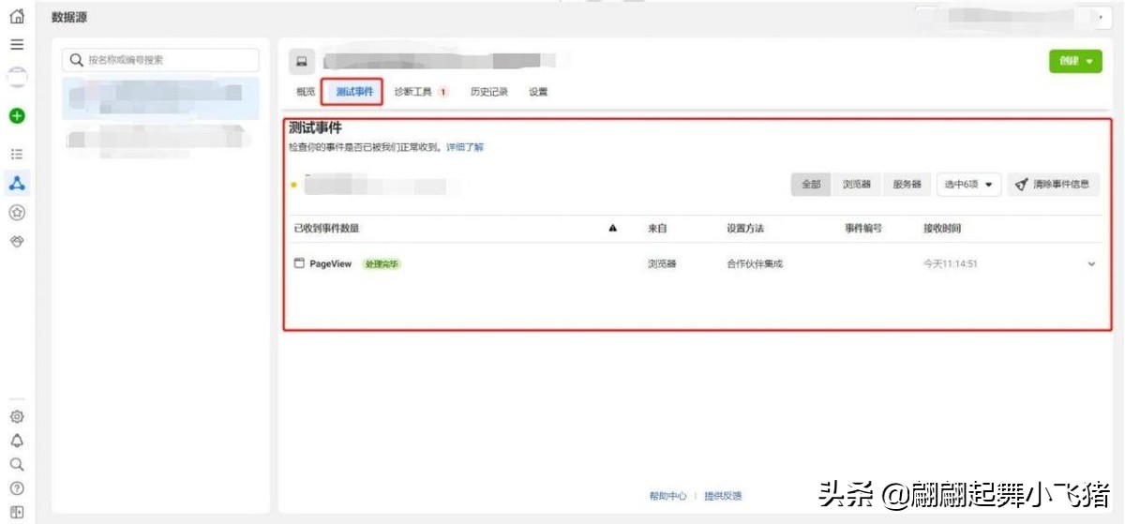Open the 详细了解 link

465,147
